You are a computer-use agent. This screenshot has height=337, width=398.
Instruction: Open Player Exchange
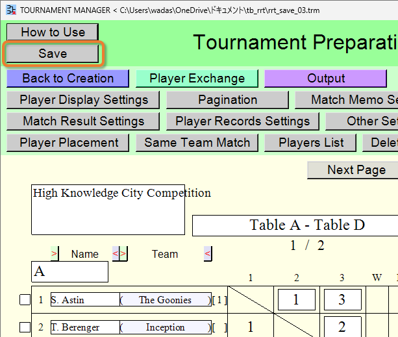point(197,79)
